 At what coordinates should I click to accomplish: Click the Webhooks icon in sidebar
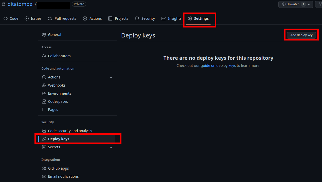(44, 85)
